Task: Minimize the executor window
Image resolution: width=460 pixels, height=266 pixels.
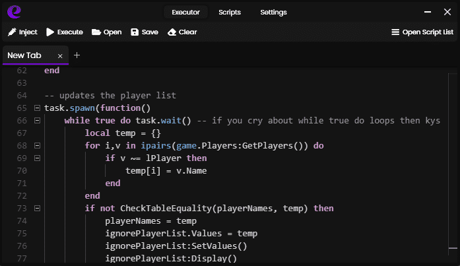Action: (x=428, y=12)
